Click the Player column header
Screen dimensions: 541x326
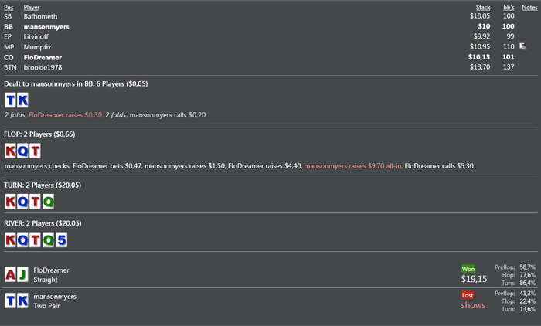tap(32, 7)
